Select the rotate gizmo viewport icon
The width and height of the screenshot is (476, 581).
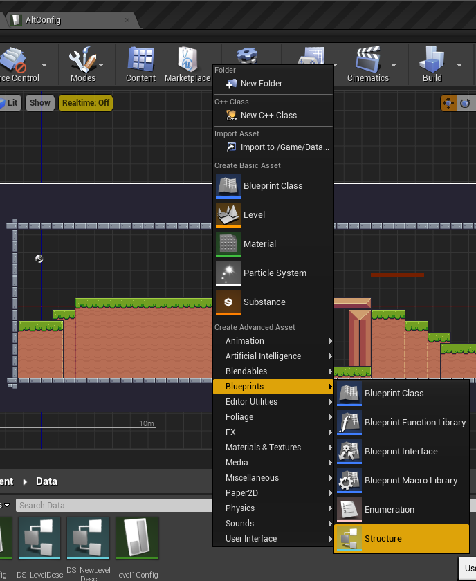coord(465,103)
